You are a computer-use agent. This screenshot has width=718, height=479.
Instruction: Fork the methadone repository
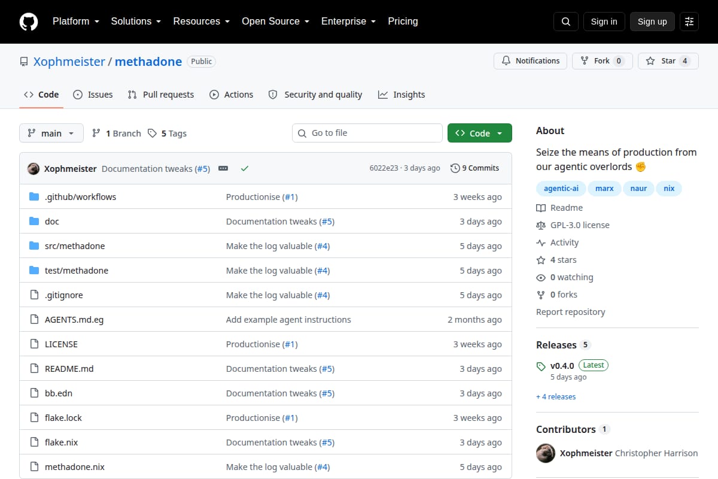(x=603, y=61)
